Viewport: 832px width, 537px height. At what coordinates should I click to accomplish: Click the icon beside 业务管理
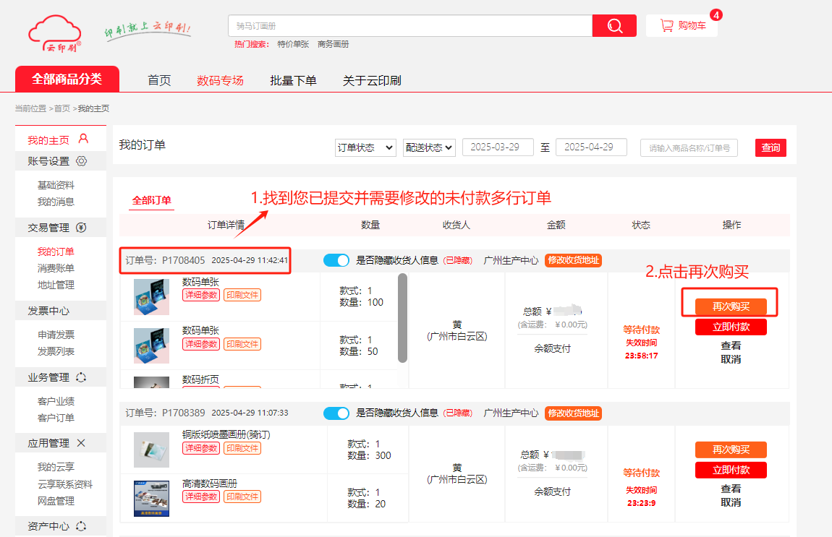[x=81, y=377]
